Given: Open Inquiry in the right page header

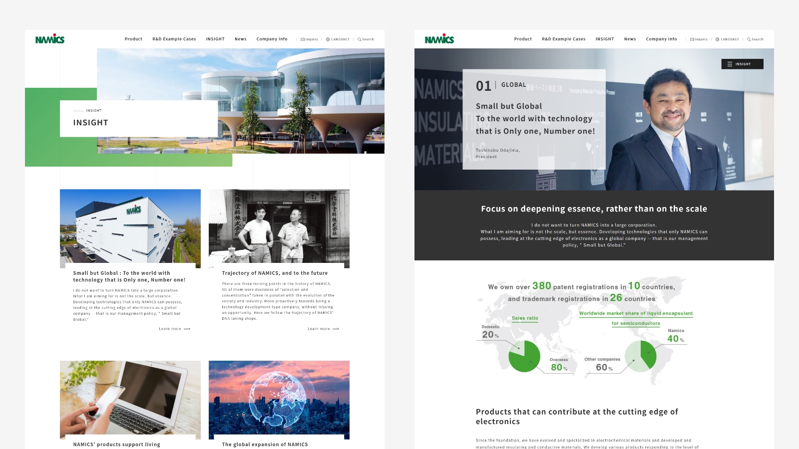Looking at the screenshot, I should [699, 39].
